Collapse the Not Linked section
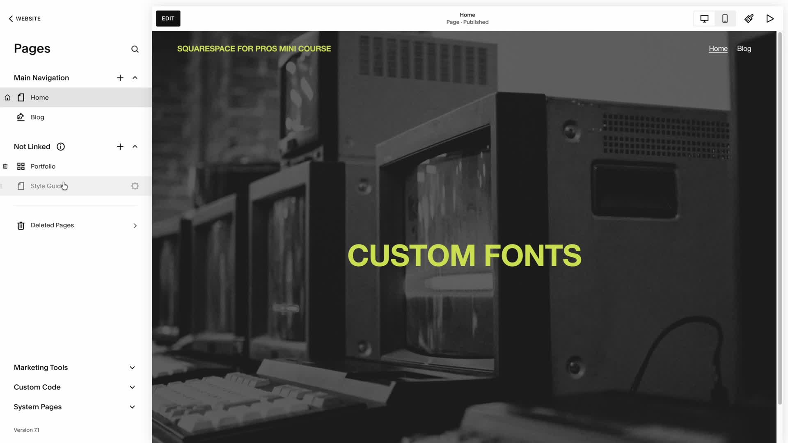Screen dimensions: 788x443 (135, 147)
